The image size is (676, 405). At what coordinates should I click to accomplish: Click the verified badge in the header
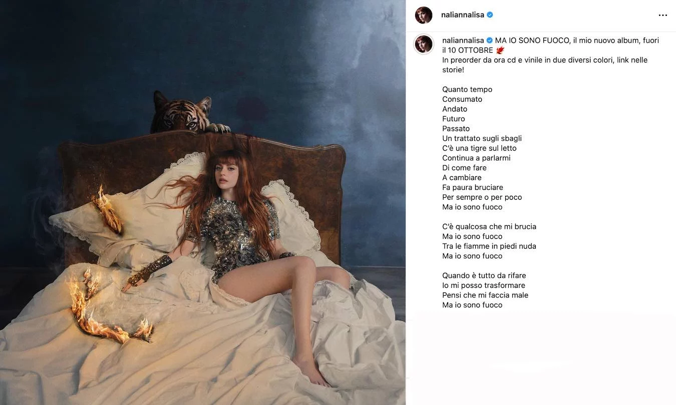[490, 15]
